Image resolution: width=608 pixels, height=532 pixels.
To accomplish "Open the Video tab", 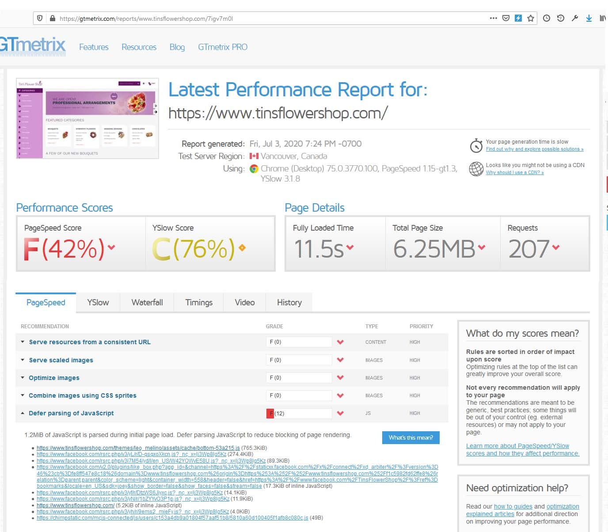I will (x=245, y=303).
